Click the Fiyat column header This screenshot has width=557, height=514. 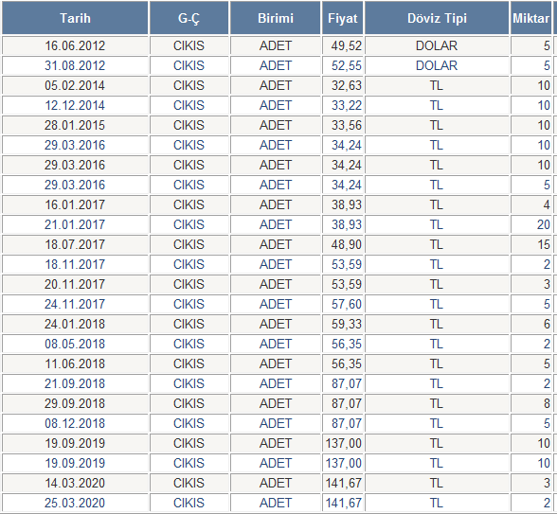point(343,18)
